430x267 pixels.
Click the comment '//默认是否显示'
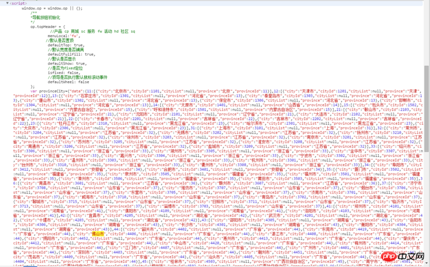(x=62, y=59)
